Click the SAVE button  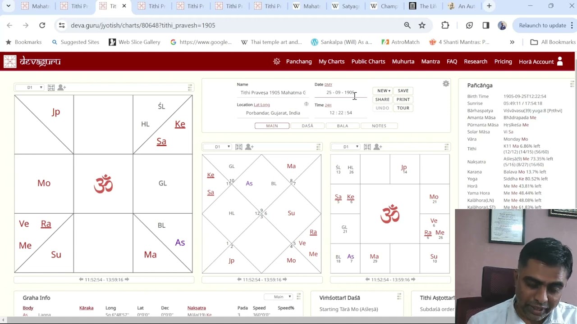point(403,91)
